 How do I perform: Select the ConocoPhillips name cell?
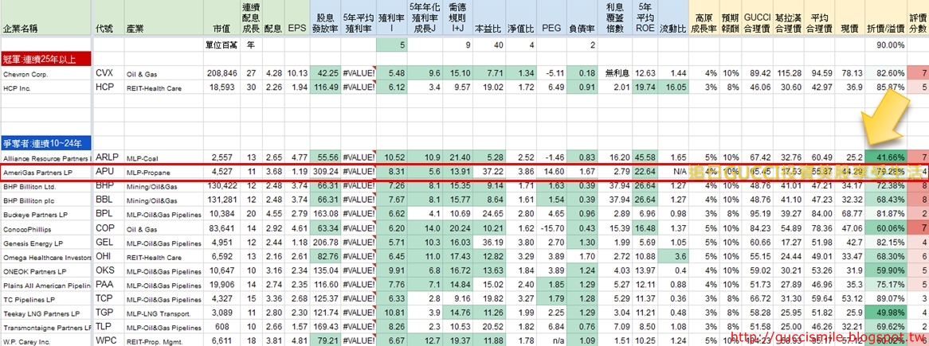pyautogui.click(x=46, y=228)
